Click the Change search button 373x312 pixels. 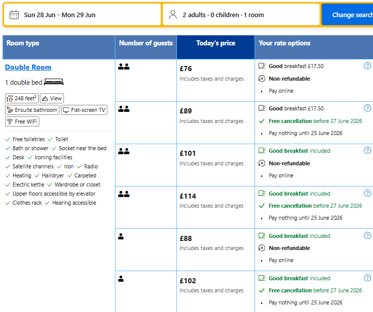(348, 15)
